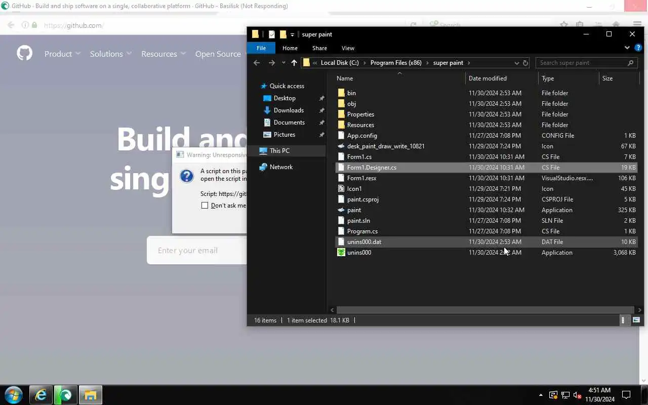
Task: Tick the Don't ask me again checkbox
Action: [x=205, y=205]
